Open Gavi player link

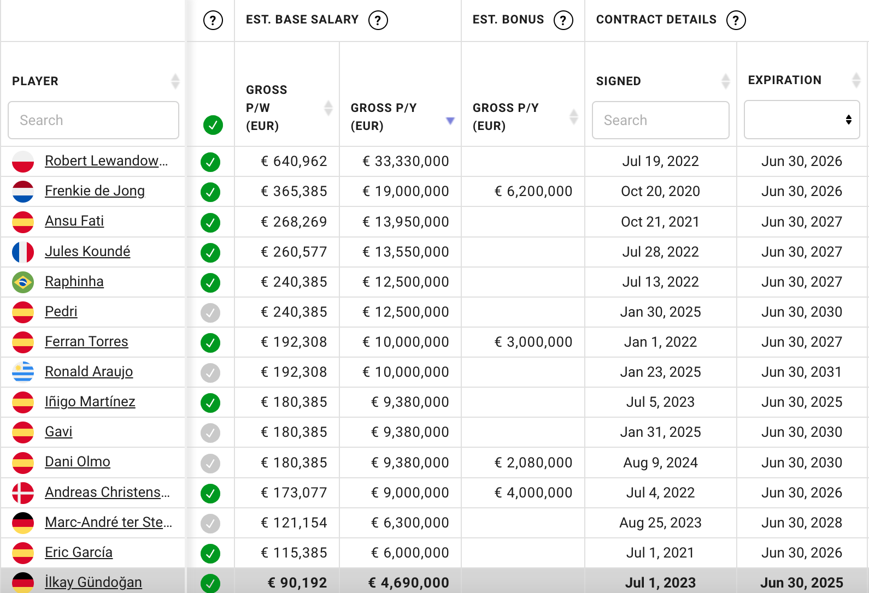pos(58,432)
